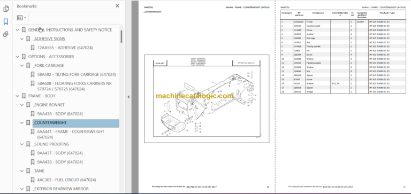This screenshot has height=194, width=411.
Task: Click part number 52530029 in the table
Action: 299,22
